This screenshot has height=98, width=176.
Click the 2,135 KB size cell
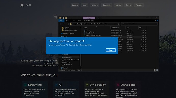(144, 31)
